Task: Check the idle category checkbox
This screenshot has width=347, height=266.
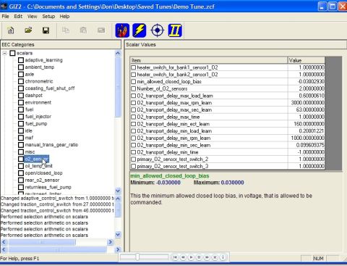Action: (x=21, y=130)
